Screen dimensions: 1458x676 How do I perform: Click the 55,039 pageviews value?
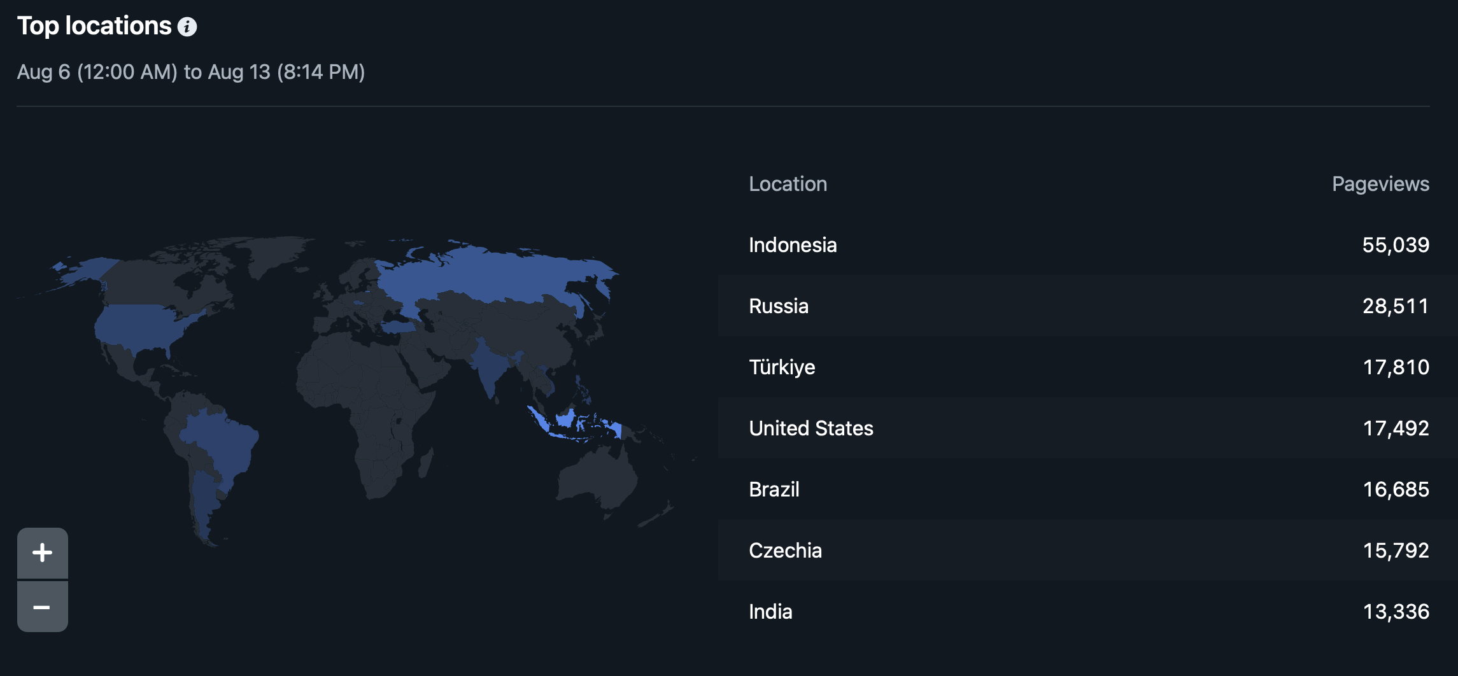pos(1395,245)
